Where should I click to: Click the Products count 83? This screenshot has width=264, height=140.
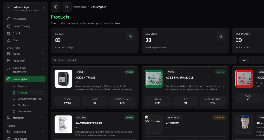click(58, 40)
